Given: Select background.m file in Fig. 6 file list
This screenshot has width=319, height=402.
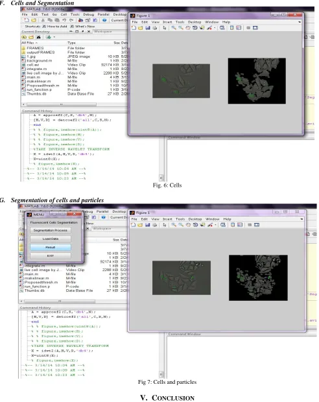Looking at the screenshot, I should tap(75, 61).
